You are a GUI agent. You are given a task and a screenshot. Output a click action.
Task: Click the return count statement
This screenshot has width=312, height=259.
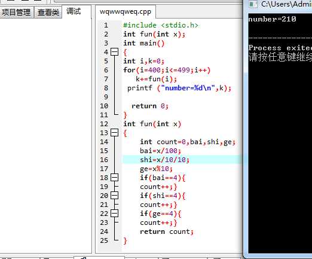(167, 231)
